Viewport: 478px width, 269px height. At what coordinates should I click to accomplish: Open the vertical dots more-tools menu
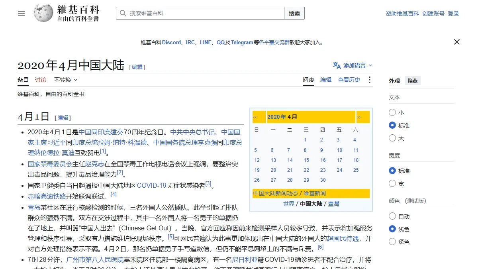[369, 80]
